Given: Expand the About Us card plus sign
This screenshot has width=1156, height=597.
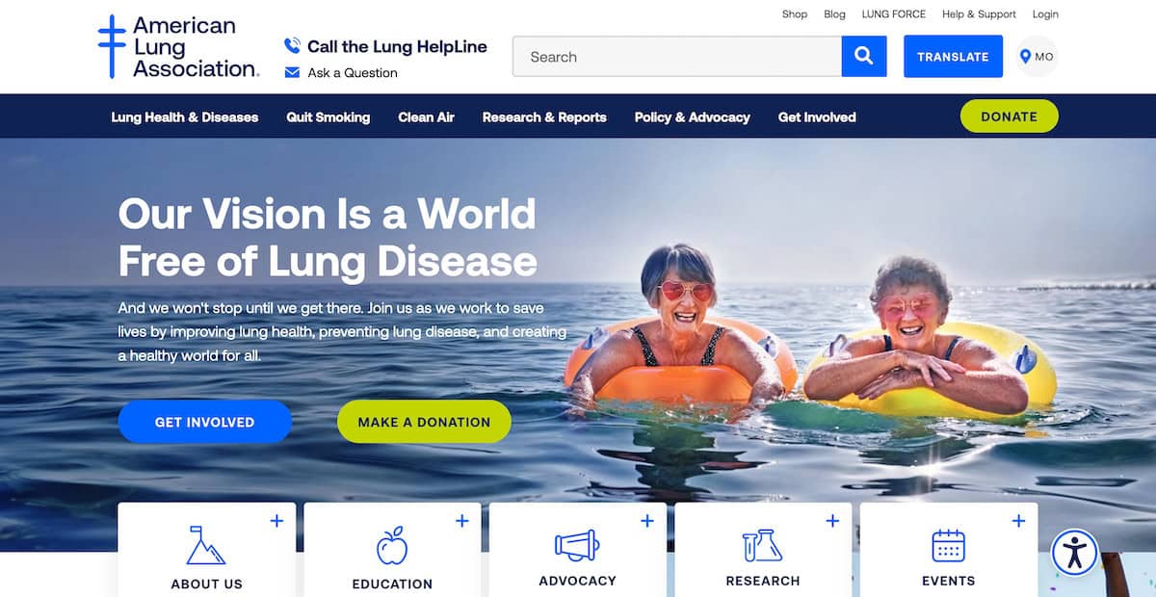Looking at the screenshot, I should coord(276,521).
